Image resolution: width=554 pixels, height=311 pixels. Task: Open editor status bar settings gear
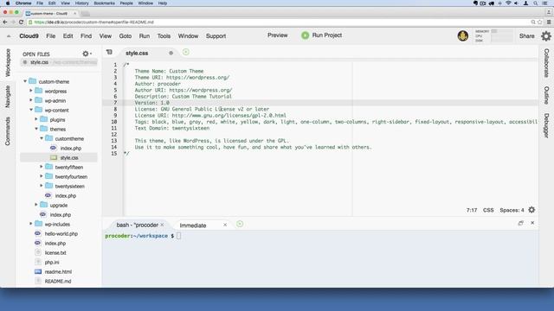tap(531, 210)
